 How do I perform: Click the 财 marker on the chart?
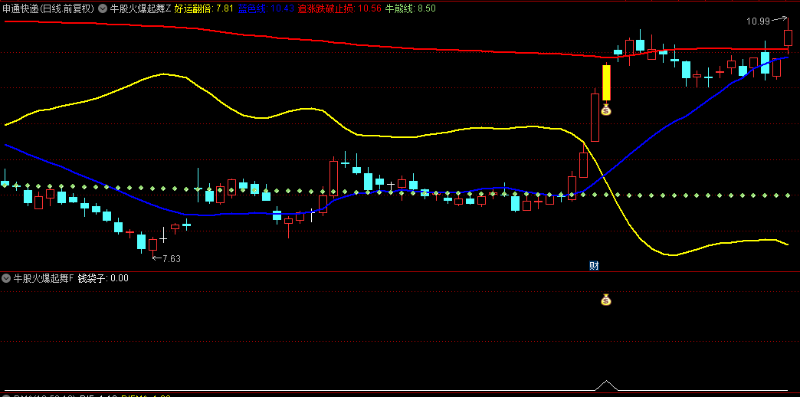[594, 265]
